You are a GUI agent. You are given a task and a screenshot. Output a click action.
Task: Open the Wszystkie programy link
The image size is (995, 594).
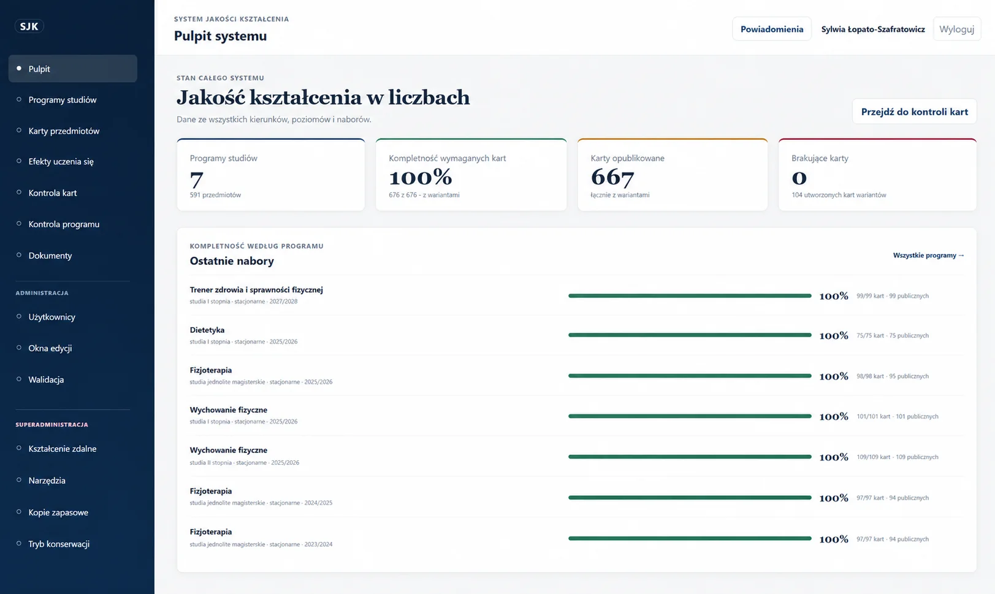coord(928,255)
